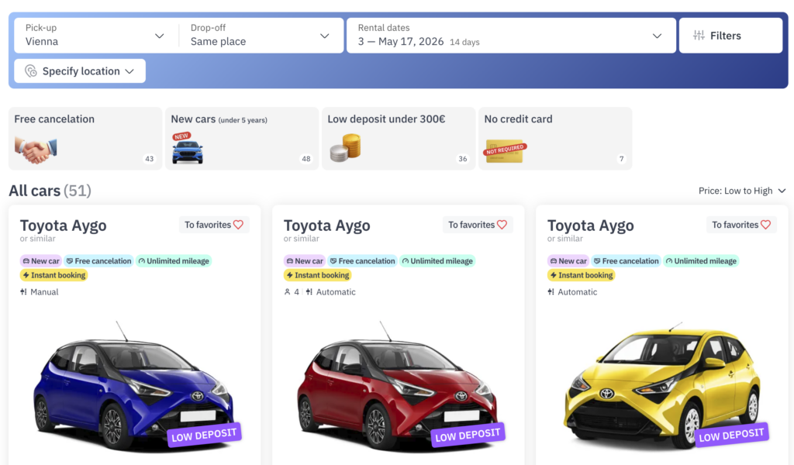Screen dimensions: 794x465
Task: Click the heart icon on the first Toyota Aygo
Action: pyautogui.click(x=239, y=225)
